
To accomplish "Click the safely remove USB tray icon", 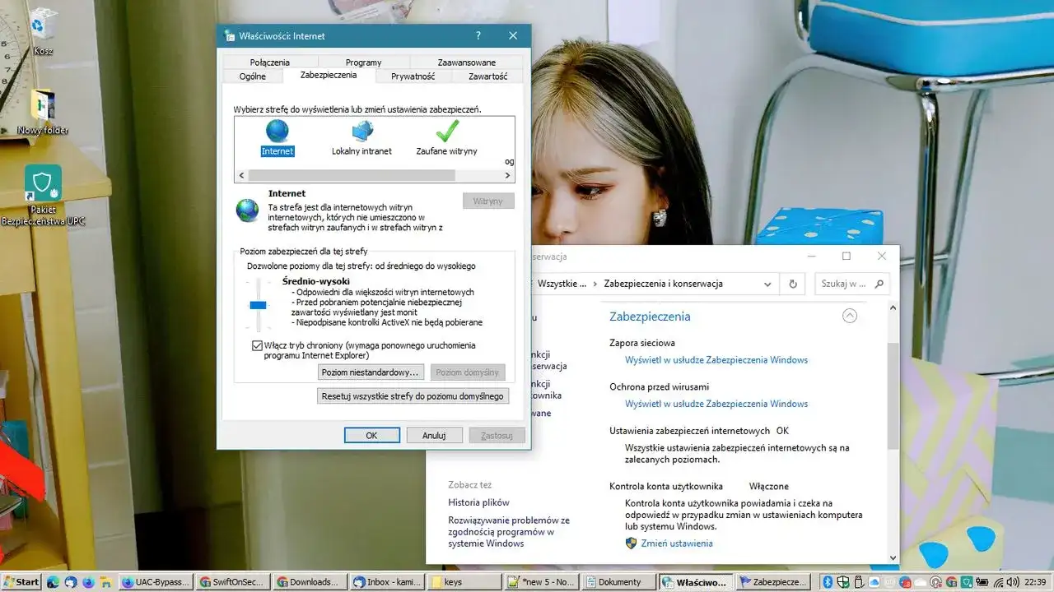I will 859,581.
